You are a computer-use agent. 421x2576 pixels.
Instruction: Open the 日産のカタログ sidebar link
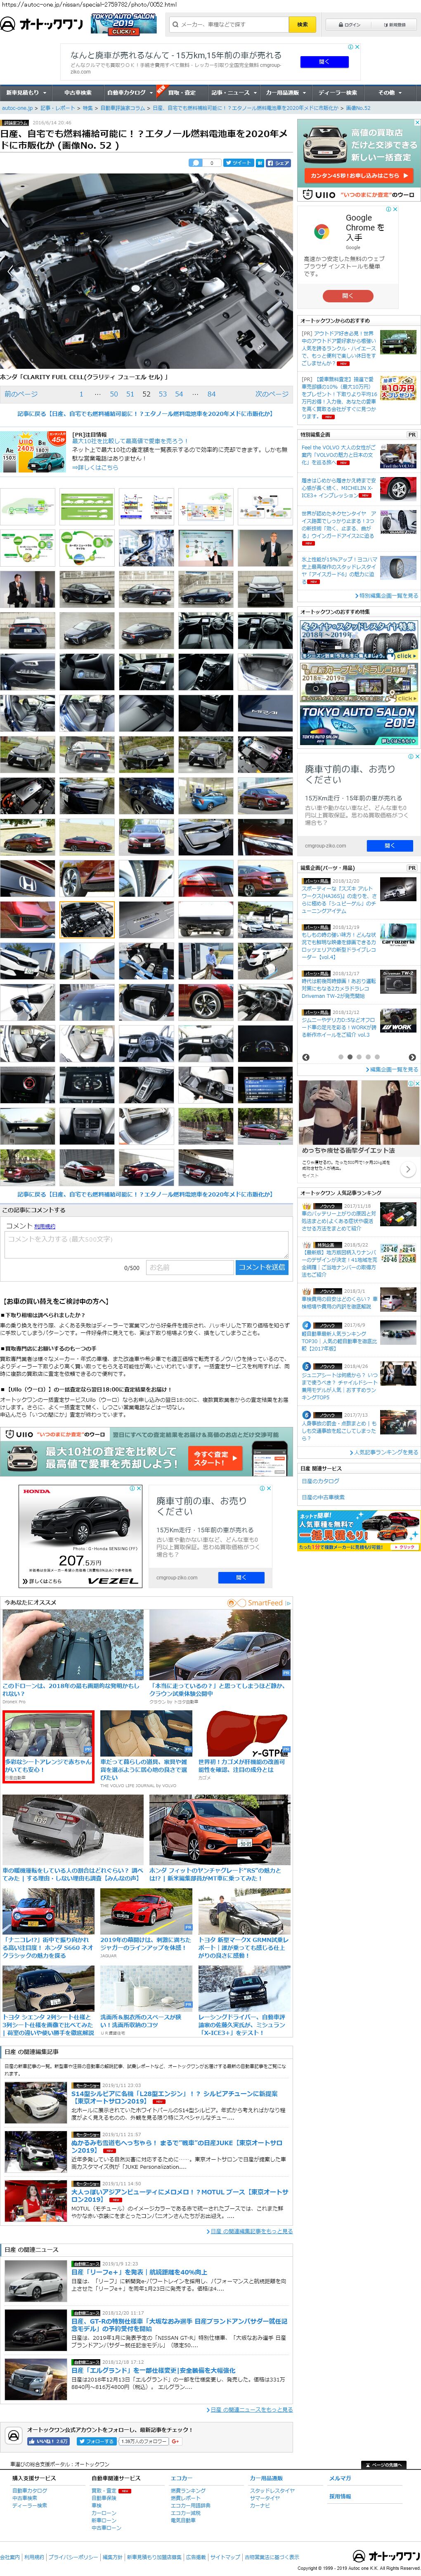tap(320, 1481)
